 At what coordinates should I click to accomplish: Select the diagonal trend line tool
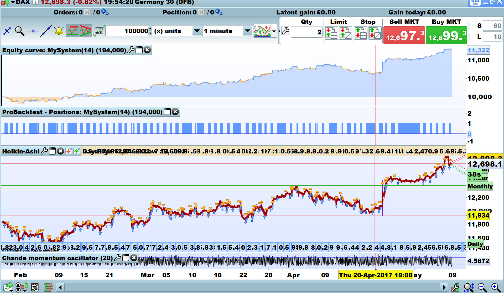click(x=46, y=31)
